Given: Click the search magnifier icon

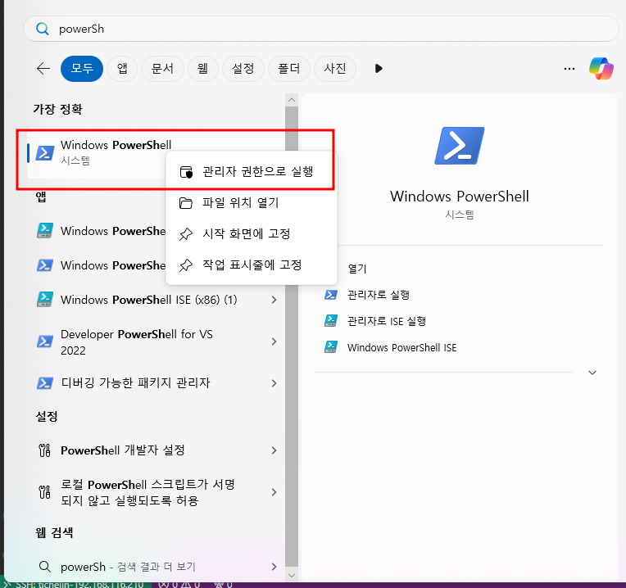Looking at the screenshot, I should (x=43, y=29).
